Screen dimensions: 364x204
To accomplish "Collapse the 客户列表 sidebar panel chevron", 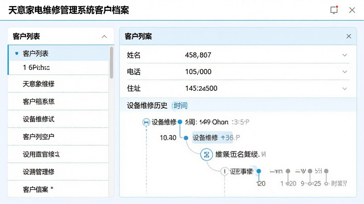I will point(104,36).
